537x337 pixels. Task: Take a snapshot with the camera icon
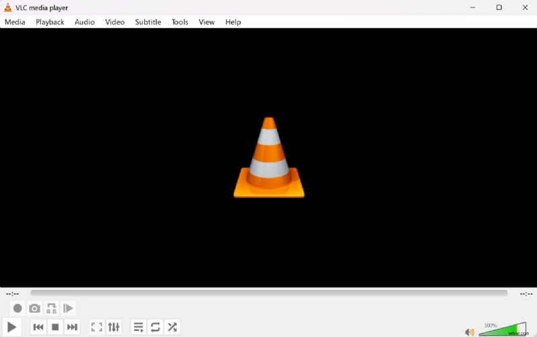(x=34, y=309)
